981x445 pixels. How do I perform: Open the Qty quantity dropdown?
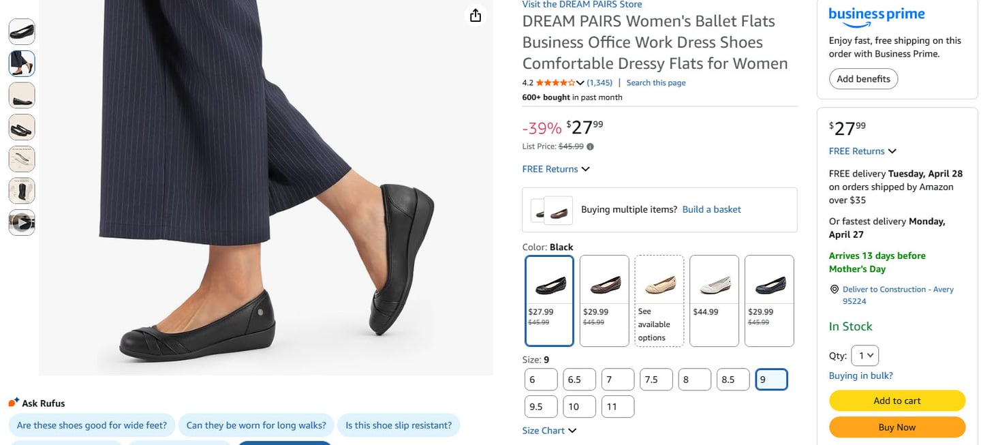coord(865,356)
